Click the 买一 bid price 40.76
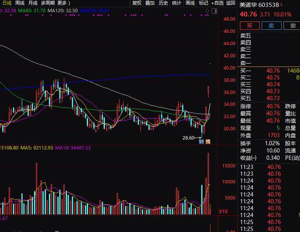The image size is (300, 232). click(273, 71)
